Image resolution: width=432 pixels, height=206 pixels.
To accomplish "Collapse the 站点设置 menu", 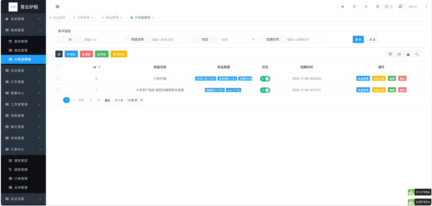I will click(23, 199).
